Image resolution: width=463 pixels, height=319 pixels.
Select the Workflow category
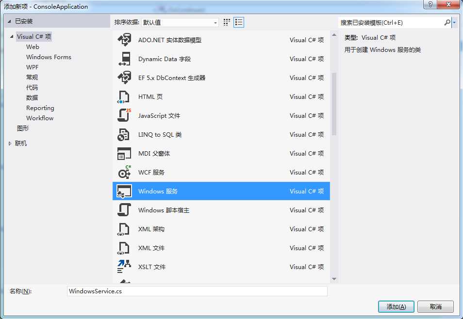point(40,118)
